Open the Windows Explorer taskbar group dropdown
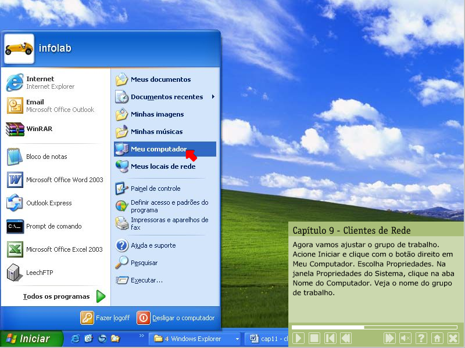 [237, 339]
